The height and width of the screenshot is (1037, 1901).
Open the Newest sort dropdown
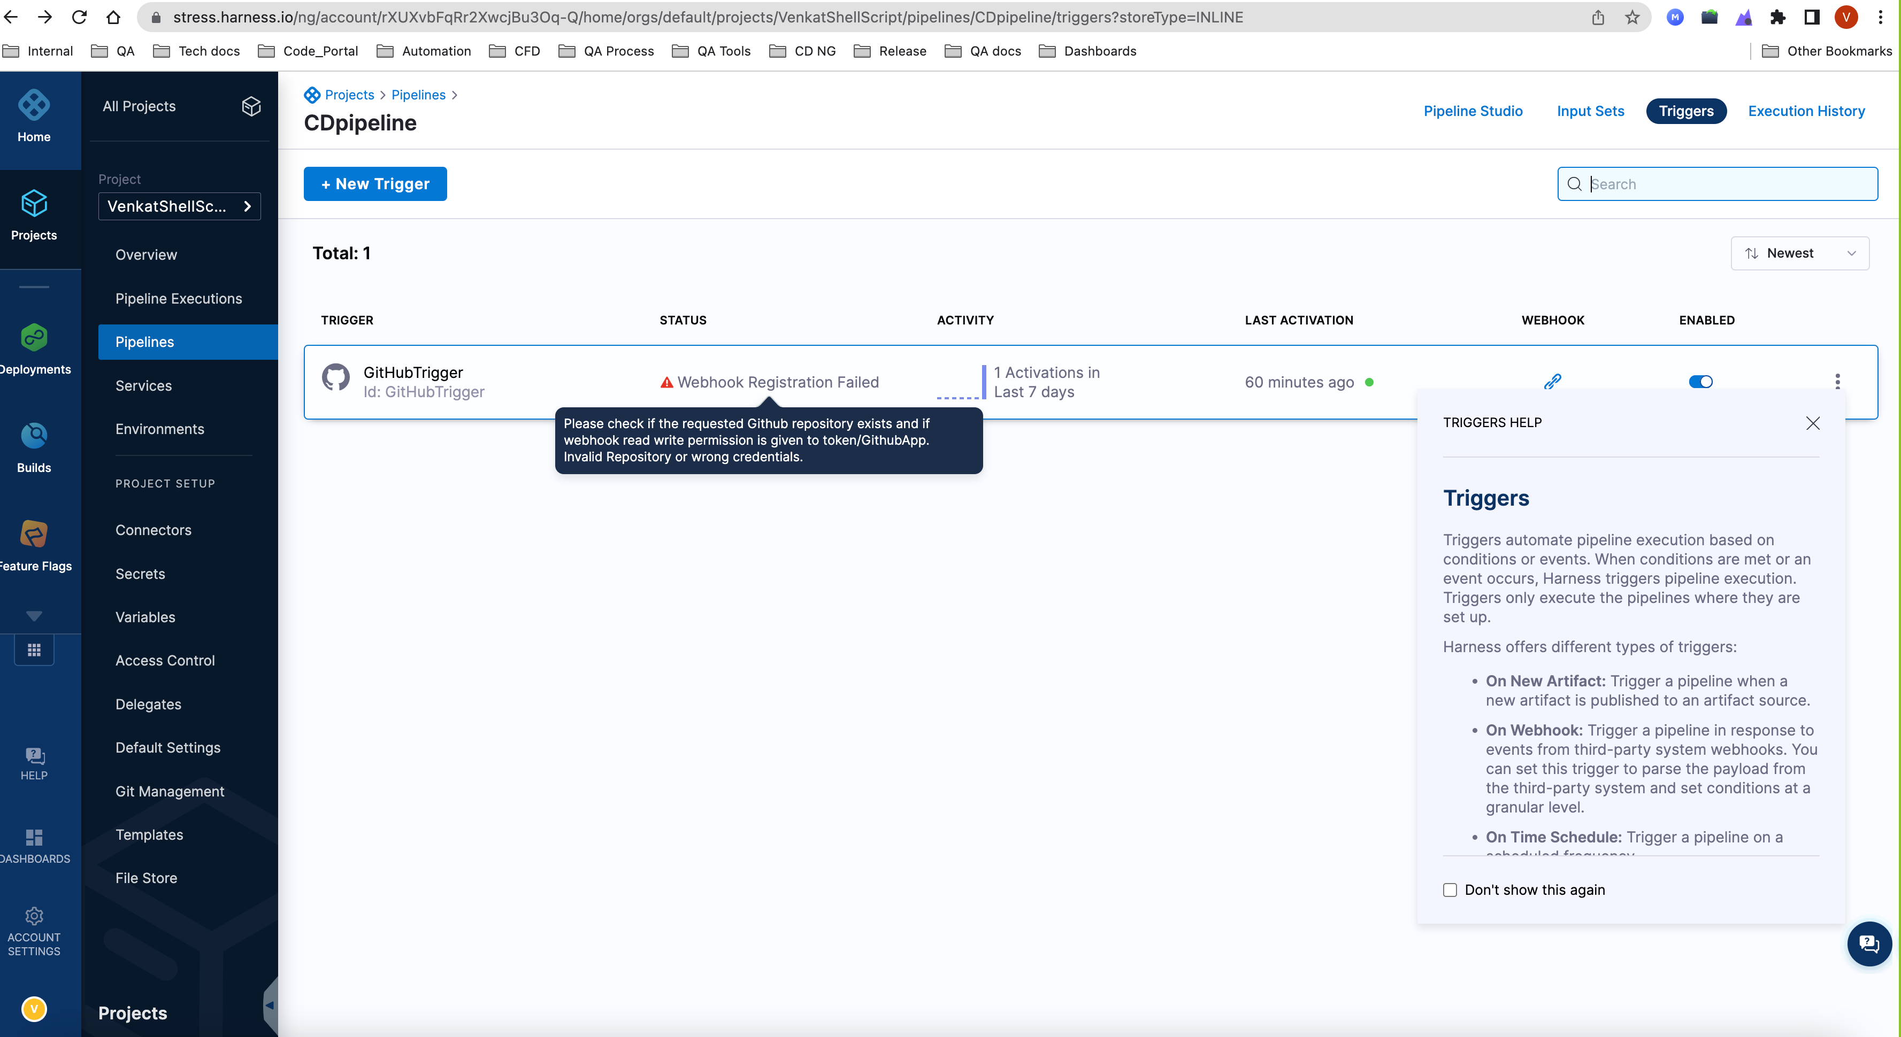pos(1799,253)
